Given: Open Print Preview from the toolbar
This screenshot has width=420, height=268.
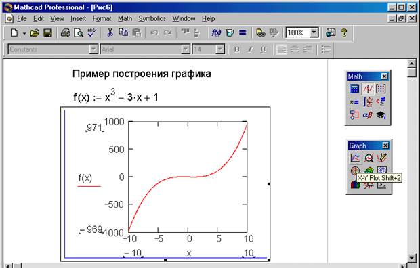Looking at the screenshot, I should pyautogui.click(x=79, y=33).
